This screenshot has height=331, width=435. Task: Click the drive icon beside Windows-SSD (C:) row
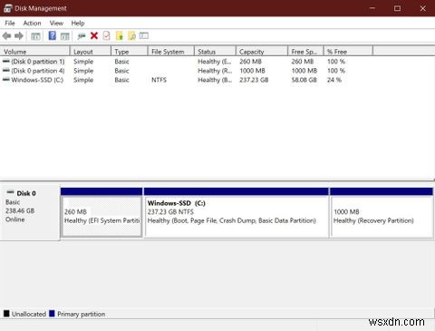tap(6, 80)
